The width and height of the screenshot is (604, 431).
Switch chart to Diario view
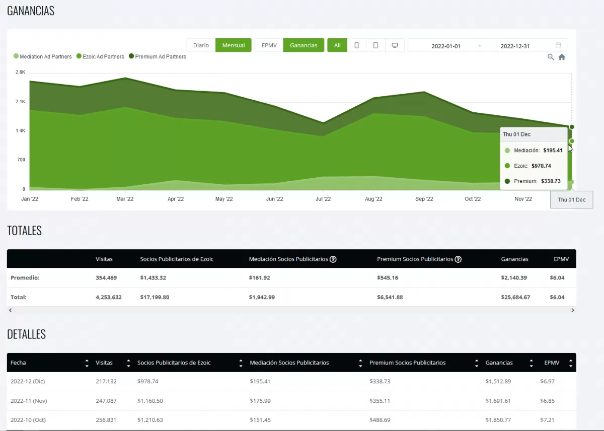click(201, 45)
